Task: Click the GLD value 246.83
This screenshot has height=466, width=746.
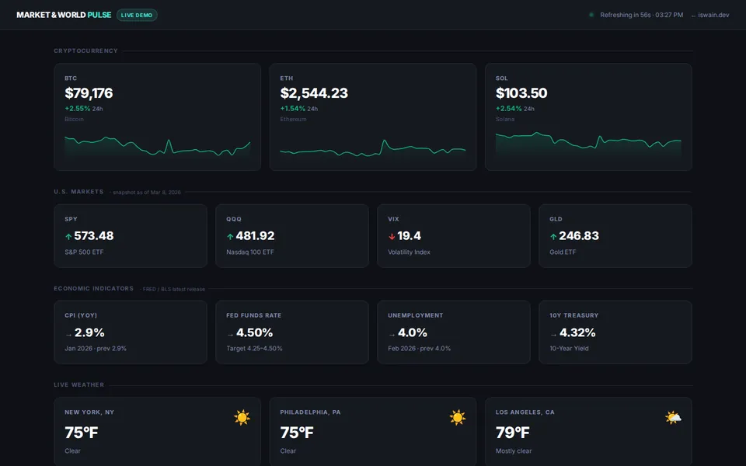Action: coord(579,236)
